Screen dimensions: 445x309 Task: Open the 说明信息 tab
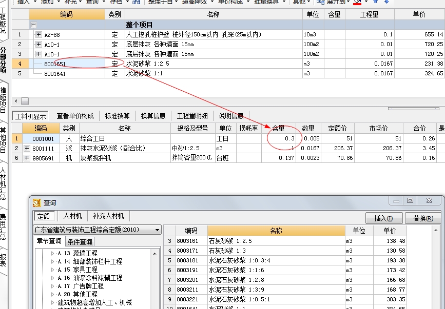[231, 116]
